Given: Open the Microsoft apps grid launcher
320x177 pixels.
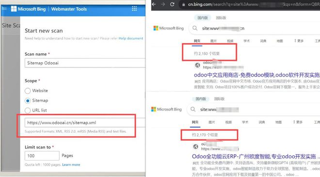Looking at the screenshot, I should tap(134, 9).
